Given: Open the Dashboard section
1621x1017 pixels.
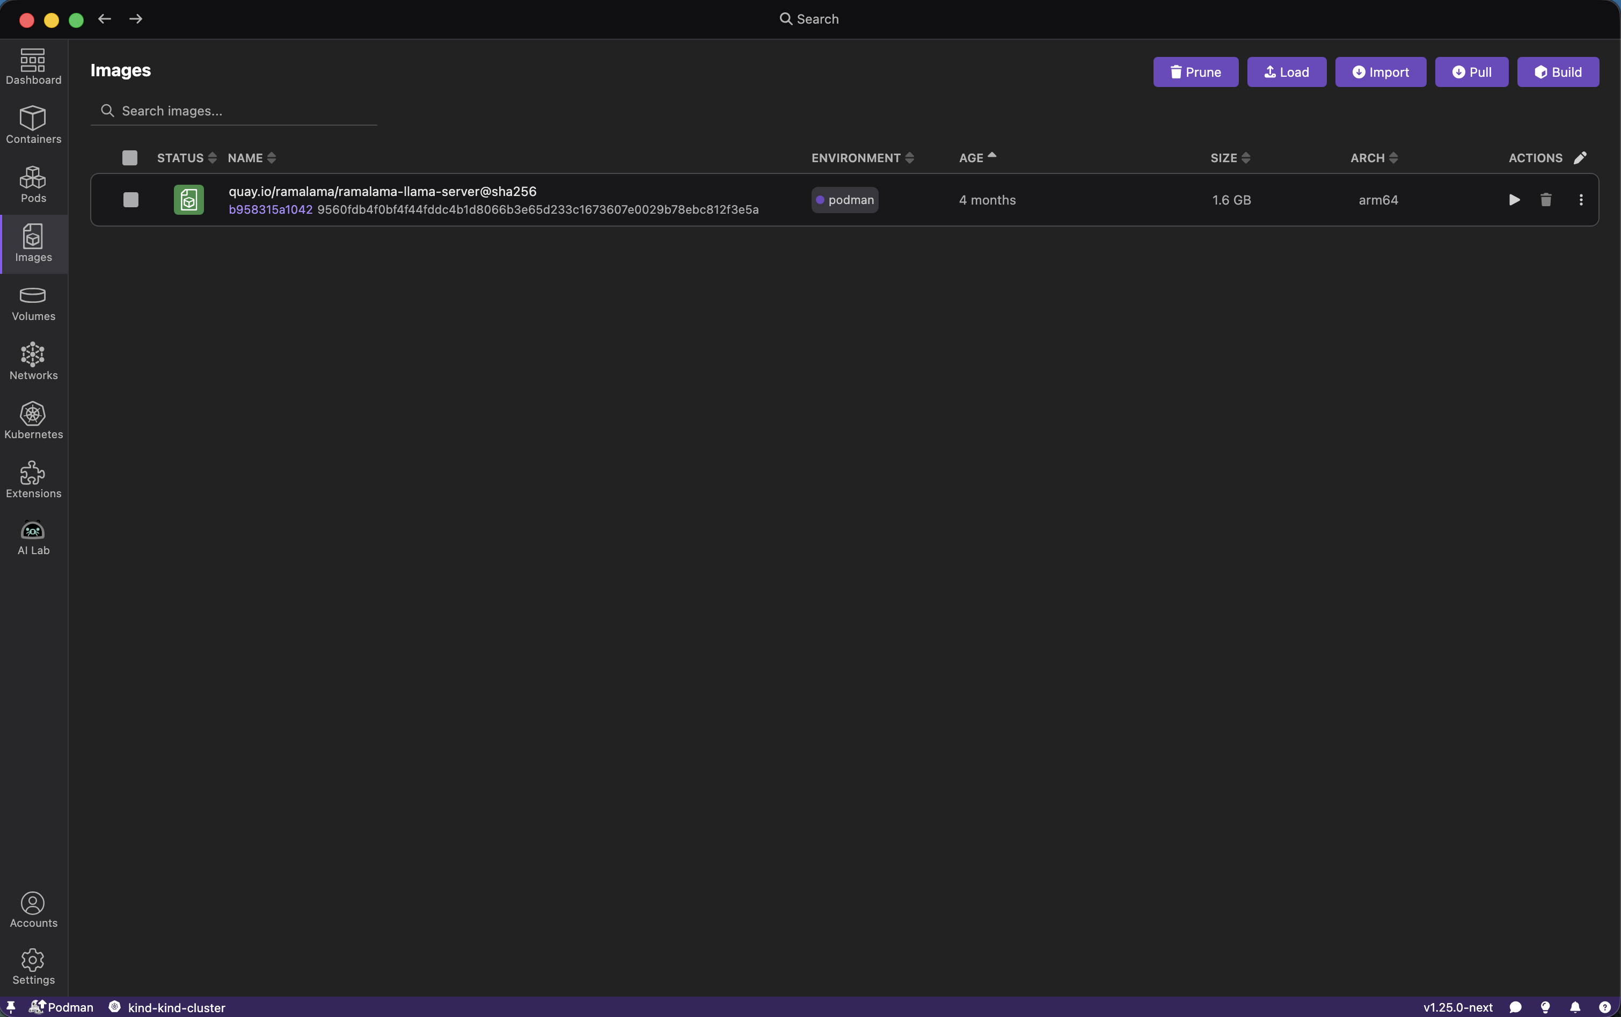Looking at the screenshot, I should 34,67.
